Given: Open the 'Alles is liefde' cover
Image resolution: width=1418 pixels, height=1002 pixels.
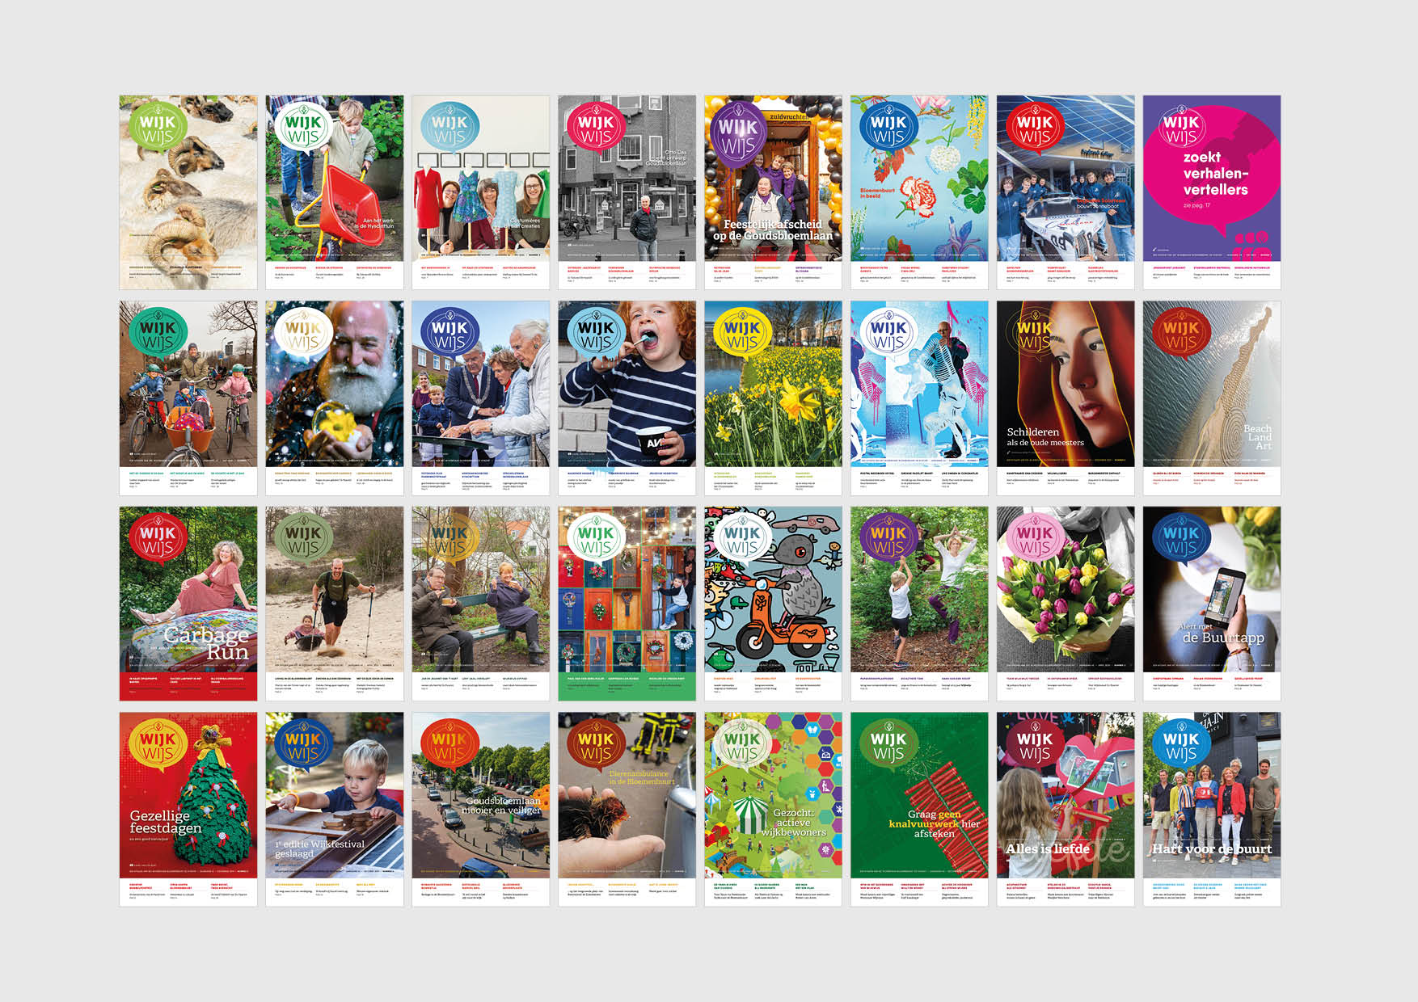Looking at the screenshot, I should [1066, 809].
